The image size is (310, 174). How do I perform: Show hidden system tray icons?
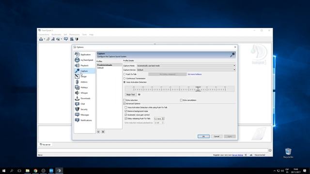[275, 171]
